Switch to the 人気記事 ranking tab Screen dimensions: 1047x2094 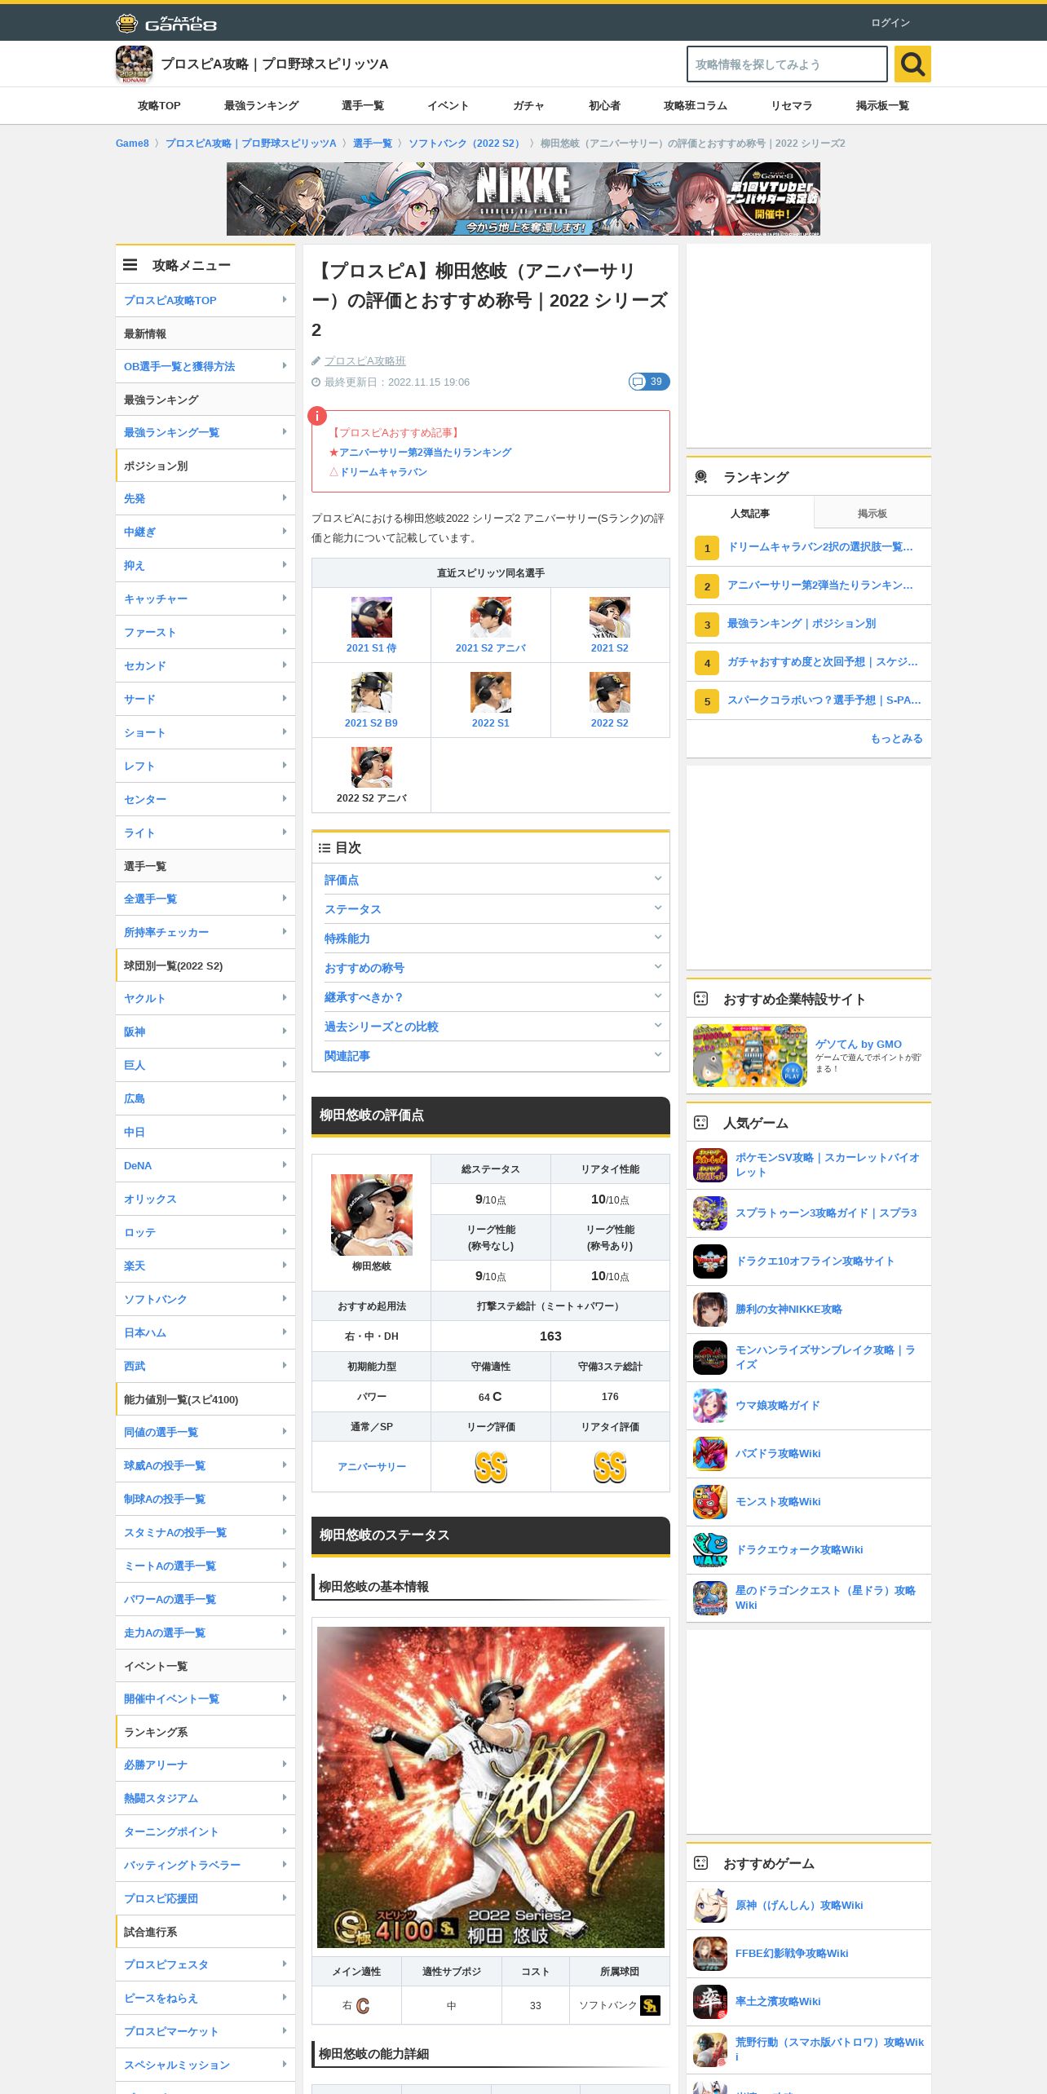pos(750,513)
